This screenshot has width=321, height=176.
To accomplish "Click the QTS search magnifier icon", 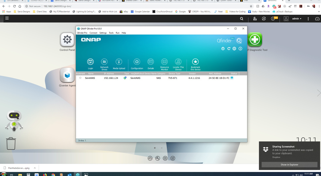I will coord(242,18).
